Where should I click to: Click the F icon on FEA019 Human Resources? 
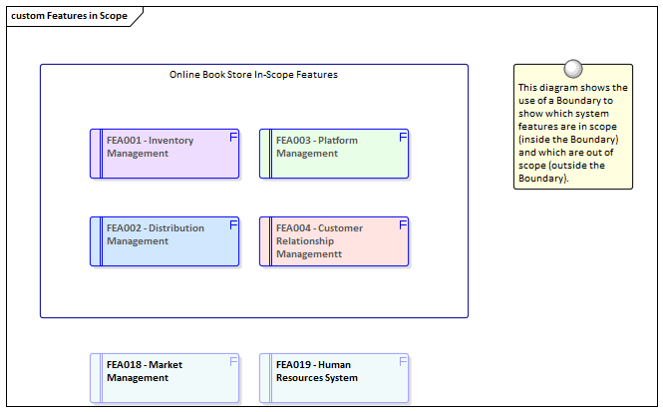click(403, 362)
